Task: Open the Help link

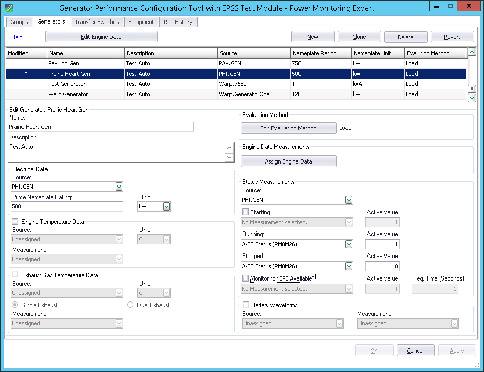Action: (17, 37)
